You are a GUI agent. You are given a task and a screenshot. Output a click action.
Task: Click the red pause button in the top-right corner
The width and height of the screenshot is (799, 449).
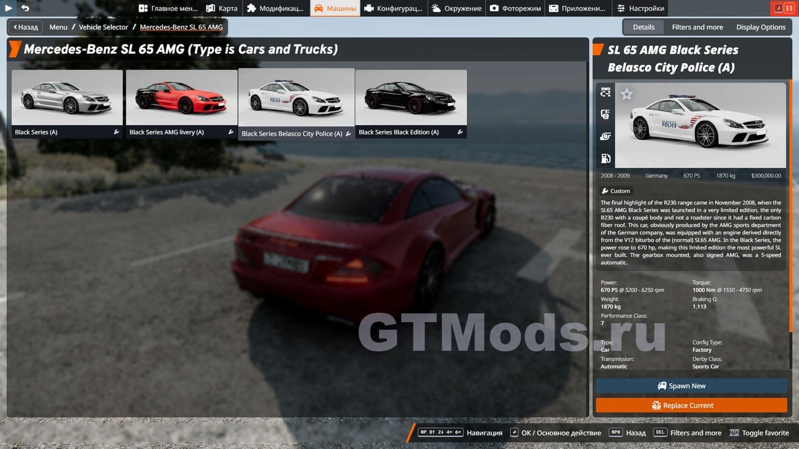(789, 8)
